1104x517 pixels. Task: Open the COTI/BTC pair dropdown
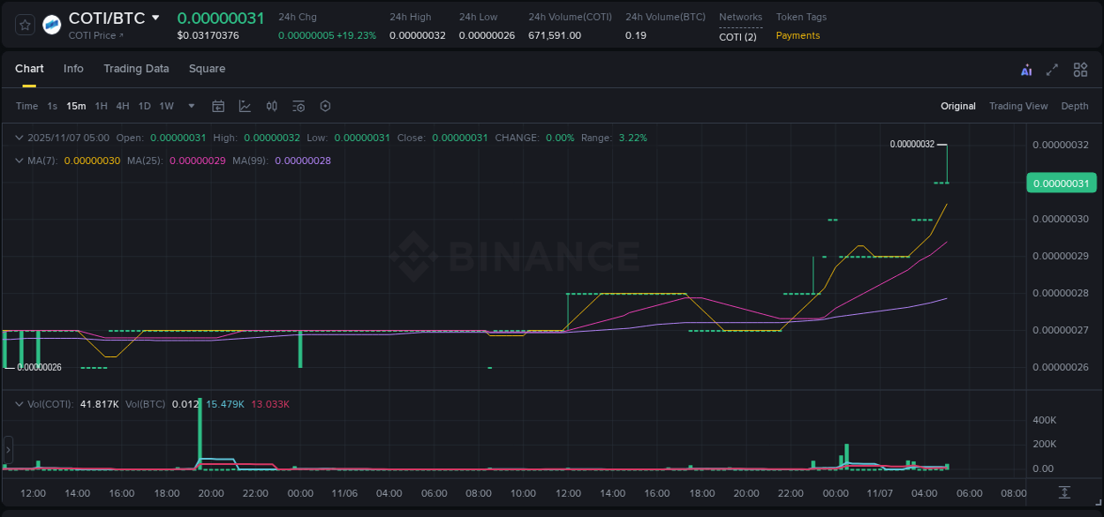(157, 17)
